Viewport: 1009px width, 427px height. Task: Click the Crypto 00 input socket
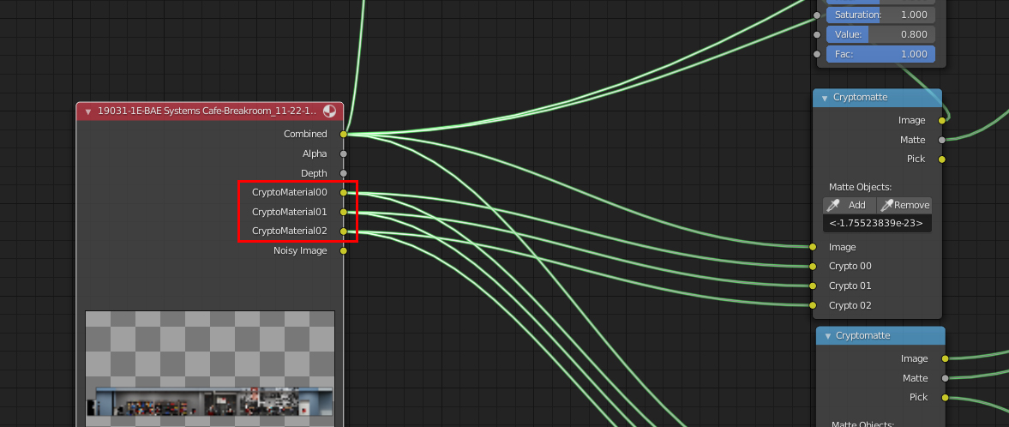pos(813,266)
